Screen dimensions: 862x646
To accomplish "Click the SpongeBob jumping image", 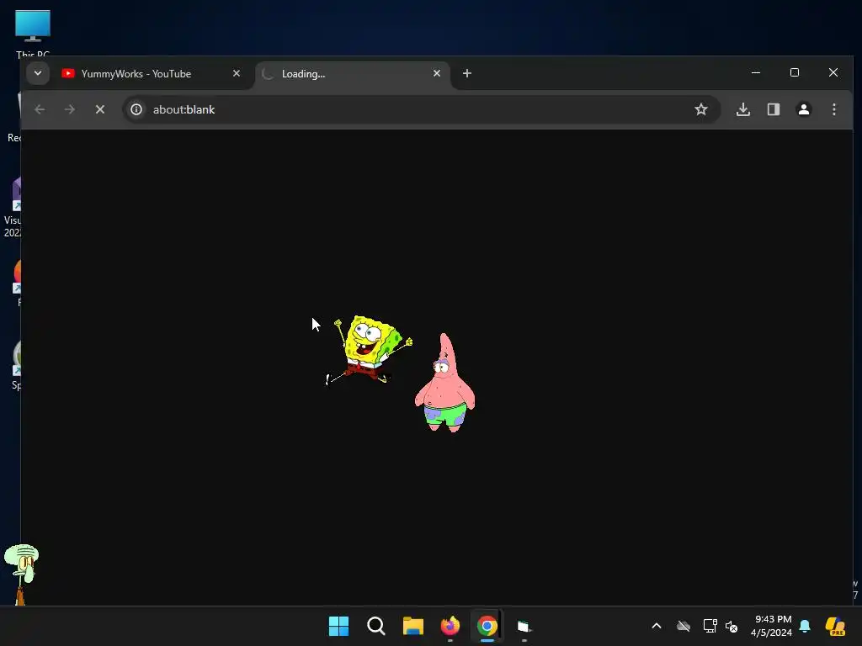I will [369, 350].
